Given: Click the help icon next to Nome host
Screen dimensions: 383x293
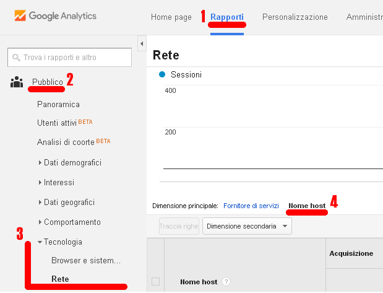Looking at the screenshot, I should (225, 282).
